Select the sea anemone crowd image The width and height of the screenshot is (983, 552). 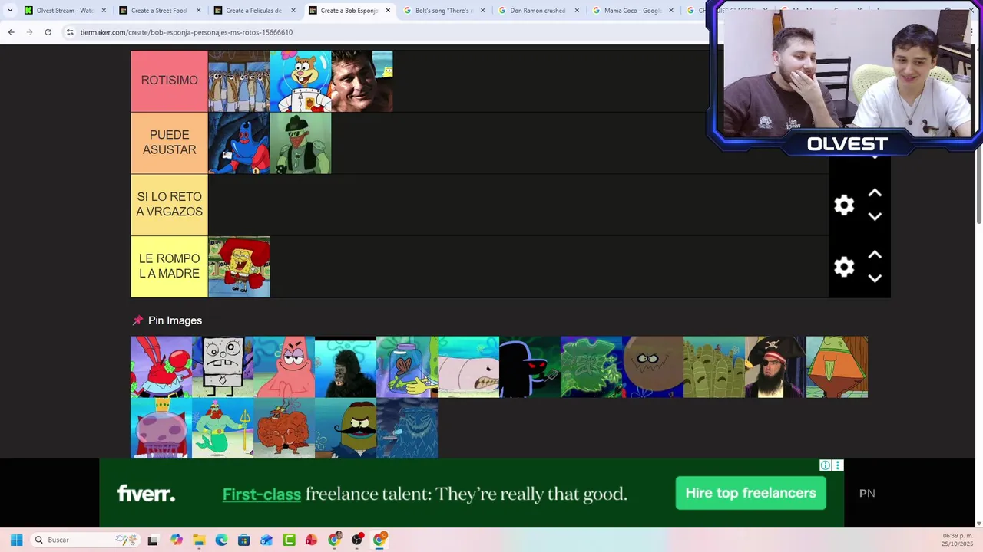714,367
